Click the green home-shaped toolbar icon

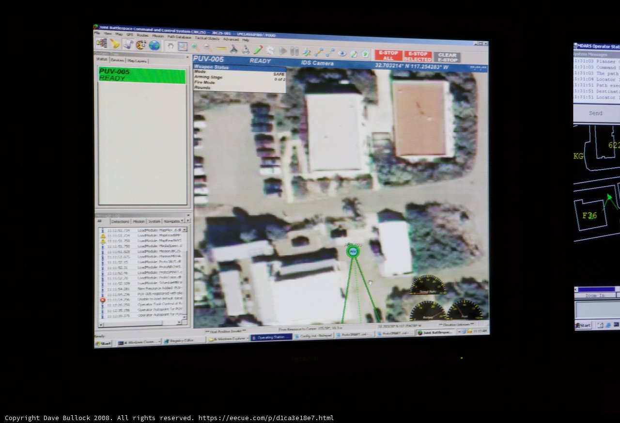(365, 54)
